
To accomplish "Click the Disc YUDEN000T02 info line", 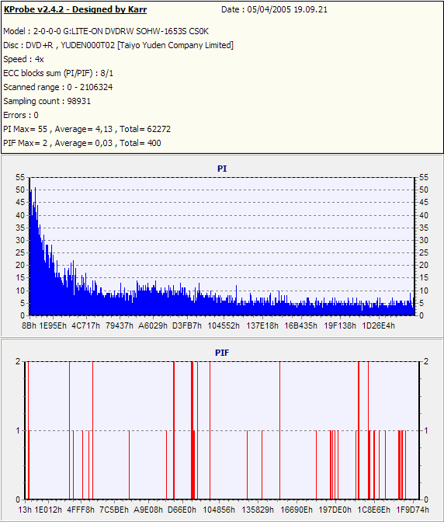I will 119,45.
